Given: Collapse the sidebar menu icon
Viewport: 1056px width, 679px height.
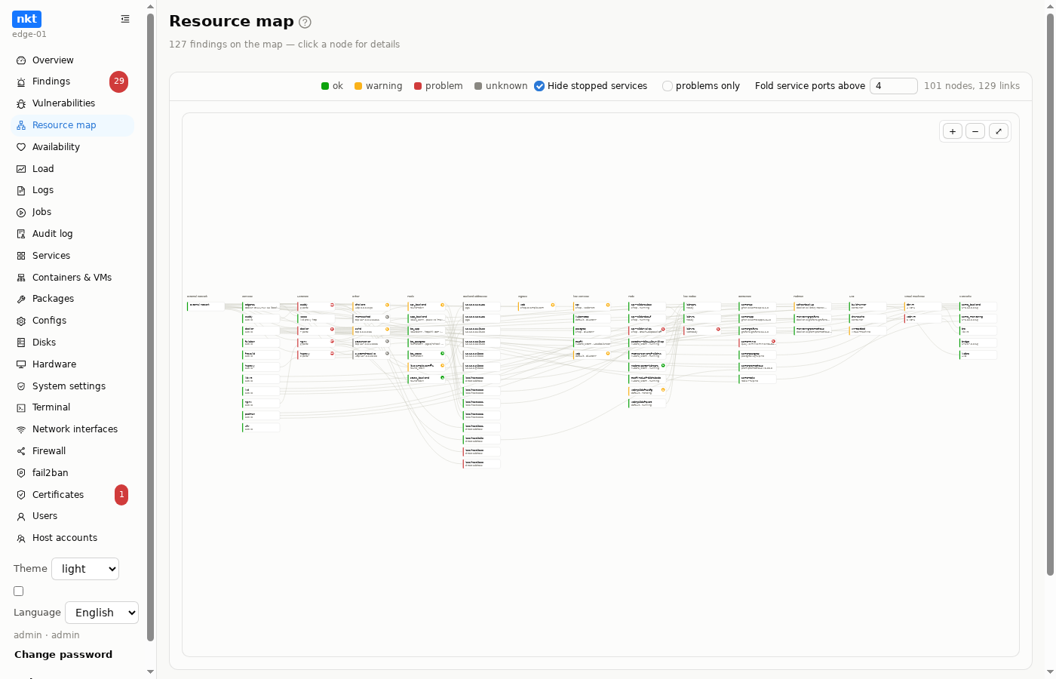Looking at the screenshot, I should coord(125,19).
